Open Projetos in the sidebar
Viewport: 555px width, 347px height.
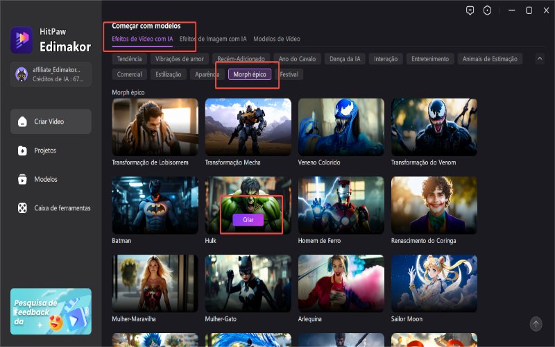click(x=51, y=151)
